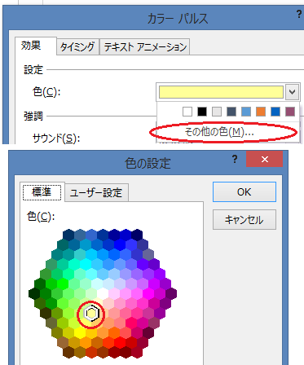Click the yellow color preview box
This screenshot has width=304, height=365.
click(x=221, y=92)
